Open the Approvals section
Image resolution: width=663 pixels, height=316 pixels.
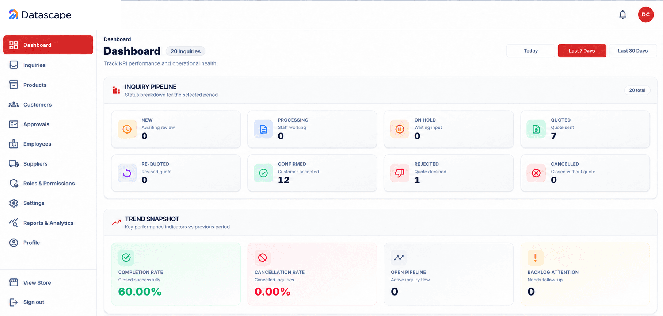48,124
